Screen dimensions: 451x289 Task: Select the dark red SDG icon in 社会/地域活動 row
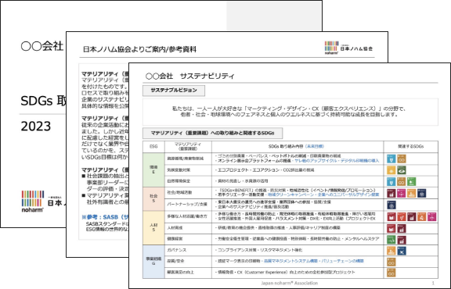(x=391, y=193)
